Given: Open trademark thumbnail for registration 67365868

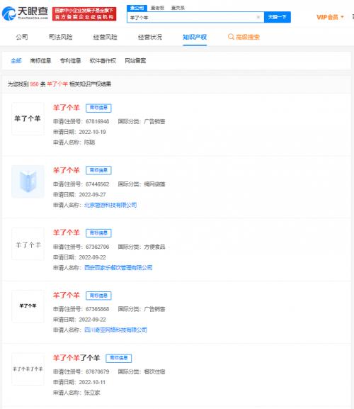Looking at the screenshot, I should click(x=28, y=306).
